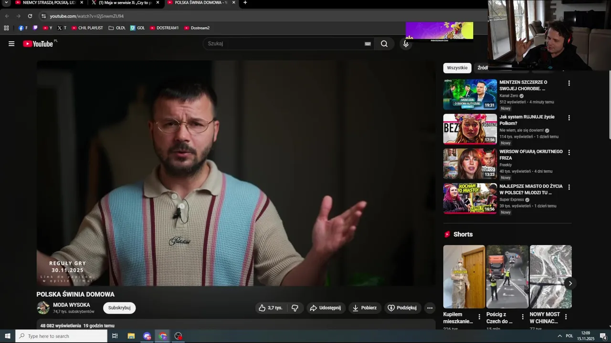Open the Twitch bookmark icon

tap(35, 28)
